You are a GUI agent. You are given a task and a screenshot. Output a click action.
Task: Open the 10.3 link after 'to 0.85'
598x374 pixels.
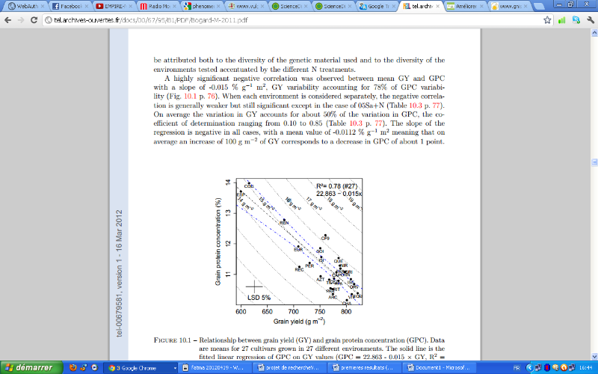(x=356, y=123)
